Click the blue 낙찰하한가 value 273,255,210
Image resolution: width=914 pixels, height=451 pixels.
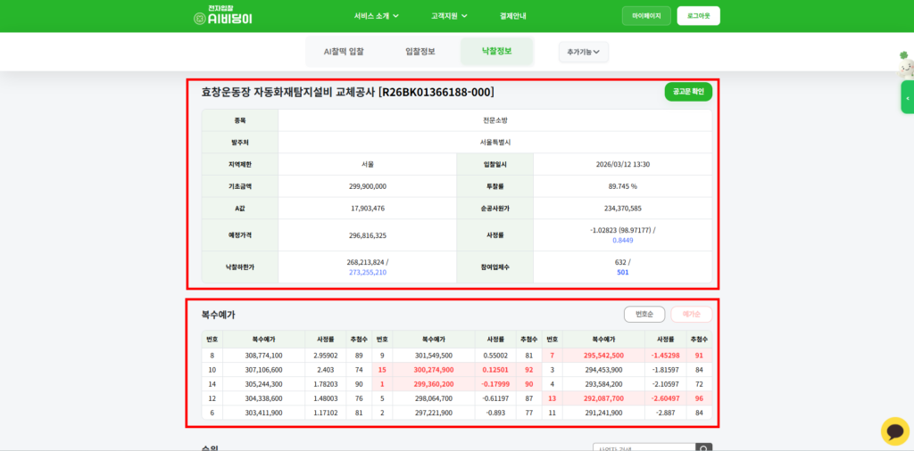367,272
